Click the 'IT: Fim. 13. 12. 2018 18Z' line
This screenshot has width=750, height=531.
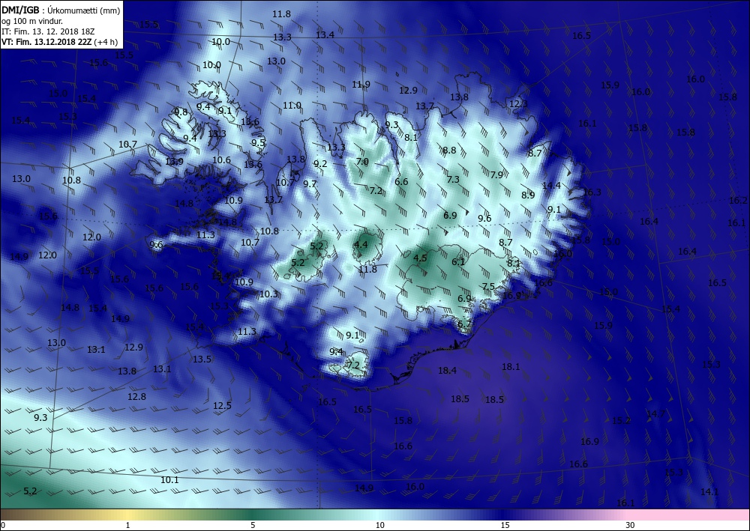[x=48, y=31]
